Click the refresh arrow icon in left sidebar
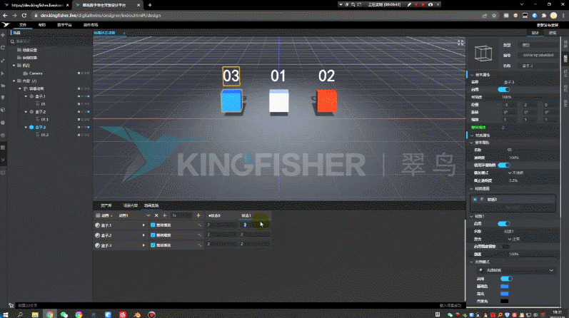 point(3,48)
